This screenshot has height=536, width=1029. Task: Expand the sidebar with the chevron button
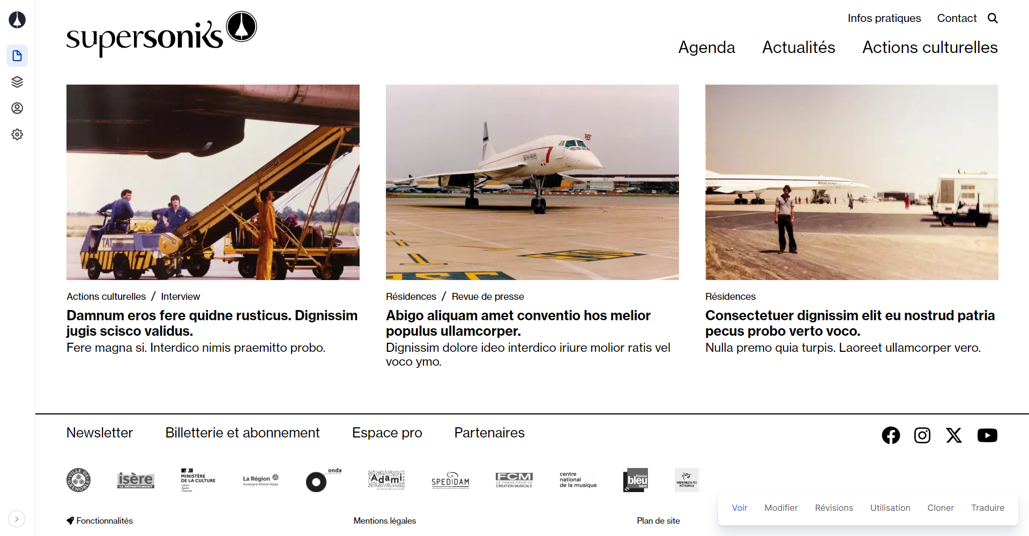tap(17, 519)
